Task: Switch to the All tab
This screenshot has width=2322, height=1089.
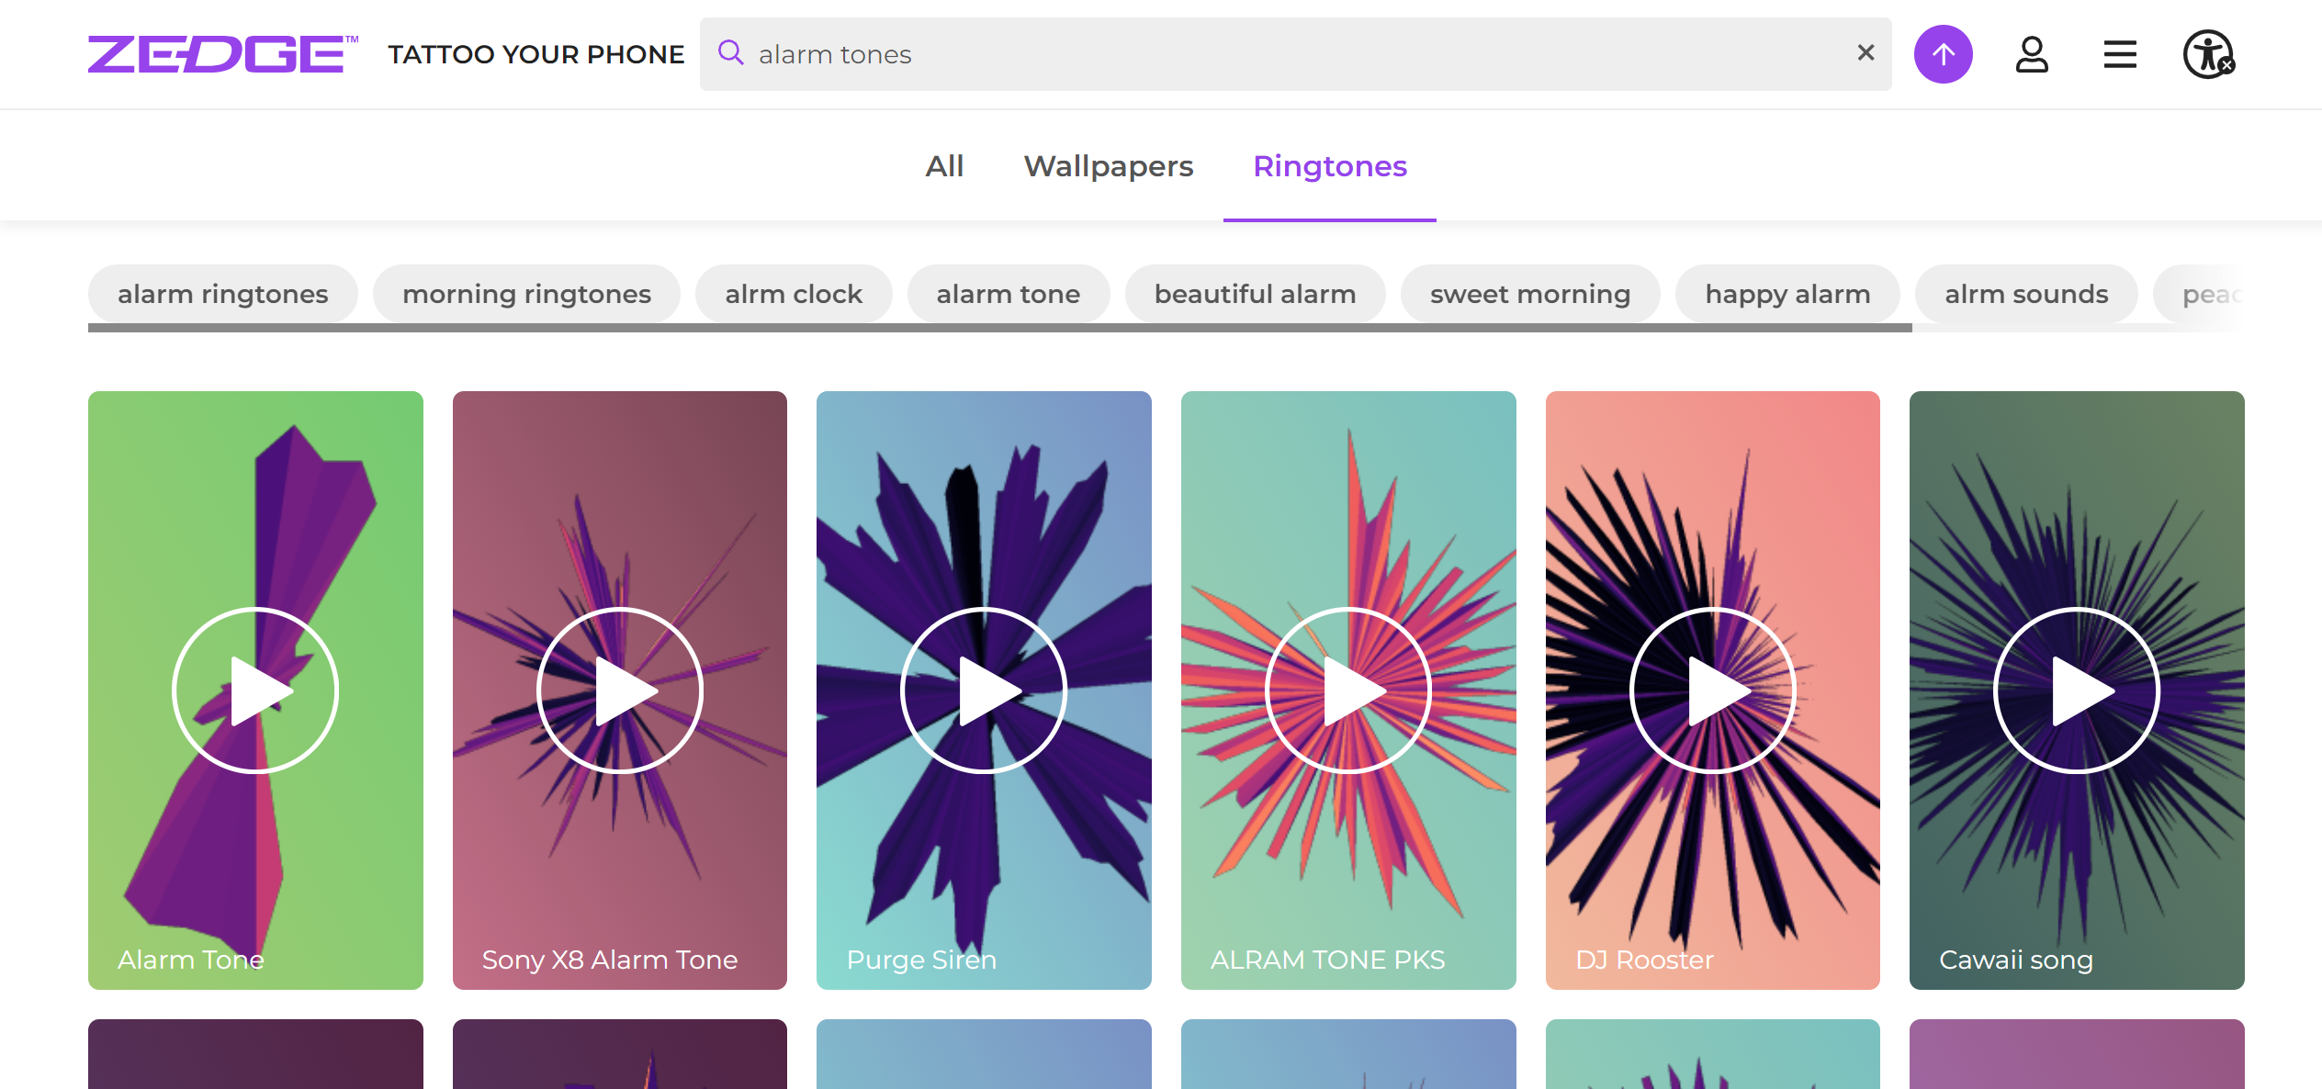Action: 944,166
